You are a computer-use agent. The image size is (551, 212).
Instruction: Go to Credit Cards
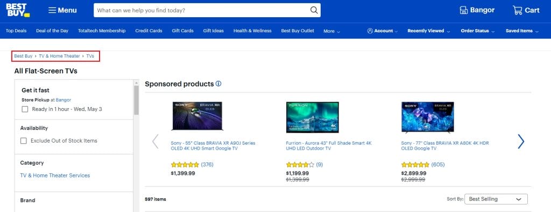click(x=149, y=31)
